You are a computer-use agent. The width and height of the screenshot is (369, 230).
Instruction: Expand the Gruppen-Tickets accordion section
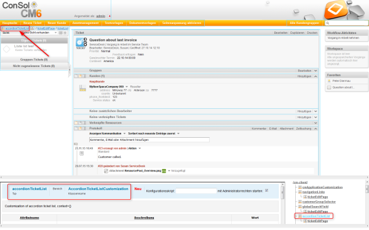(x=34, y=60)
